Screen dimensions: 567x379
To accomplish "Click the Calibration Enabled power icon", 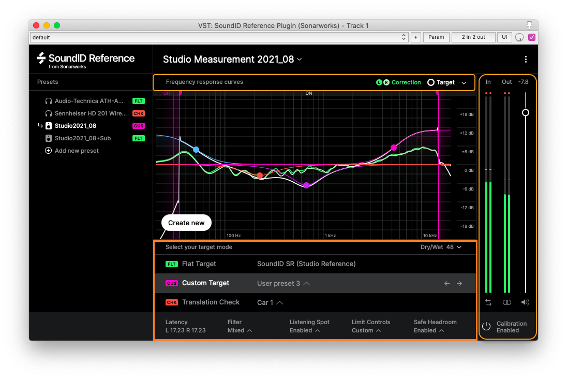I will pyautogui.click(x=486, y=326).
